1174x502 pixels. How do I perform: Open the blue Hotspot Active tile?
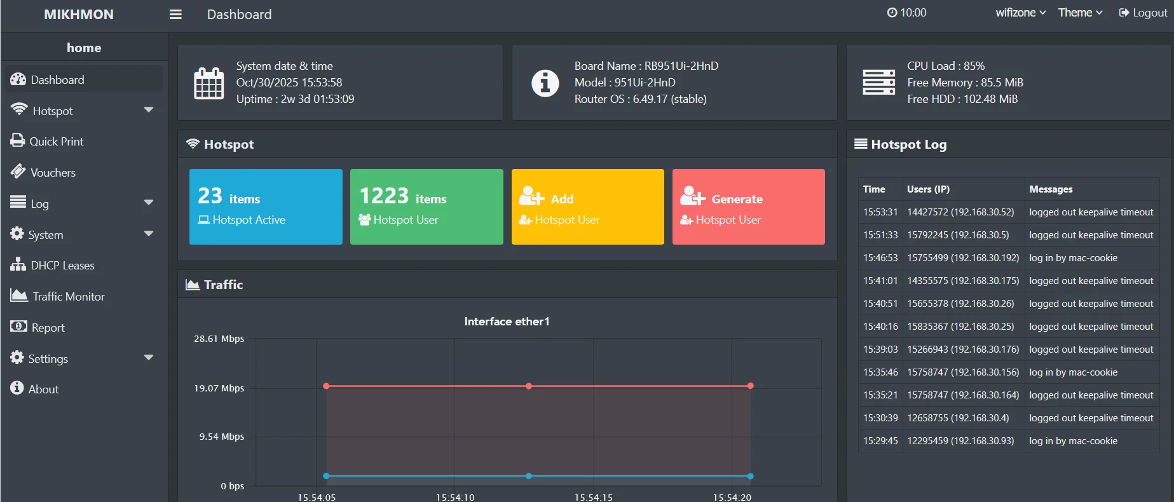click(266, 207)
